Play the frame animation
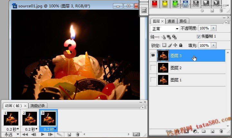The image size is (232, 138). [43, 134]
